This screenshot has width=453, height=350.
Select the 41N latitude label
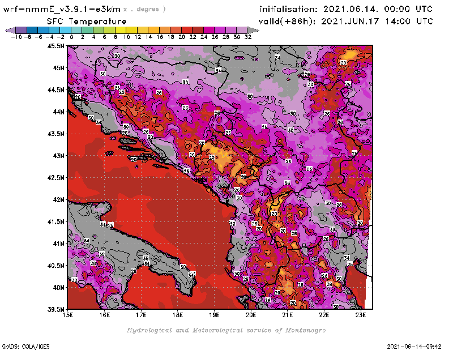point(59,244)
